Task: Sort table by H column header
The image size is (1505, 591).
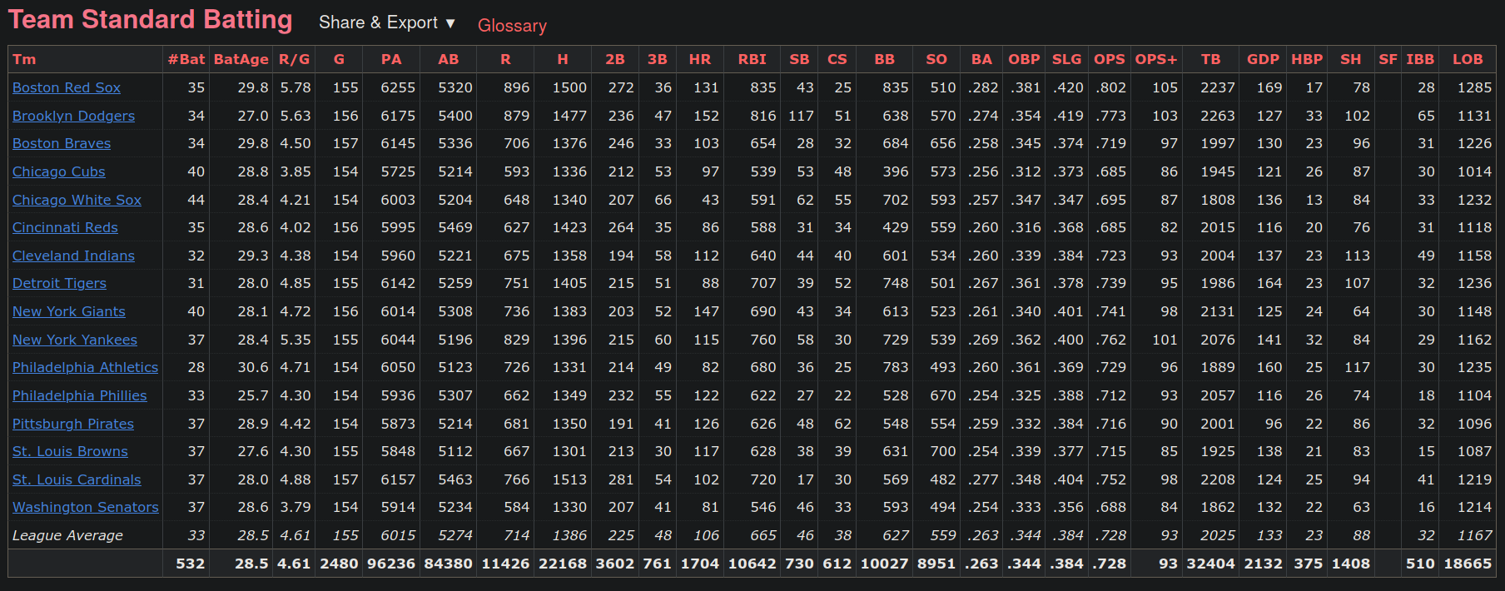Action: [x=563, y=59]
